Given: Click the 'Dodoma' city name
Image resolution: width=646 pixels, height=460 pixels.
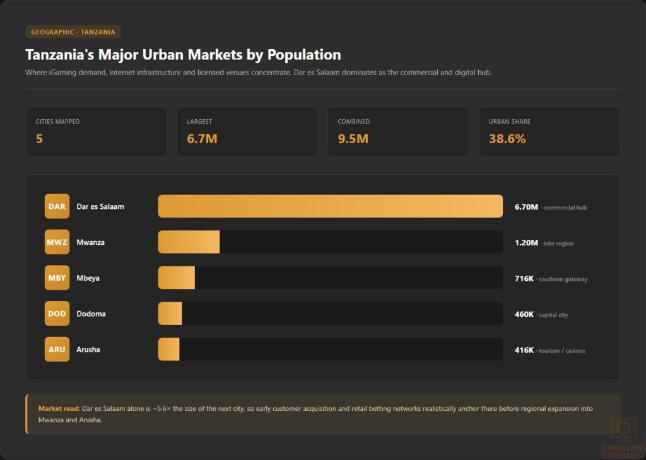Looking at the screenshot, I should (x=91, y=314).
